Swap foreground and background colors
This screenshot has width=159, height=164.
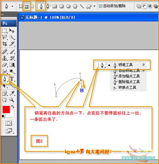(13, 107)
